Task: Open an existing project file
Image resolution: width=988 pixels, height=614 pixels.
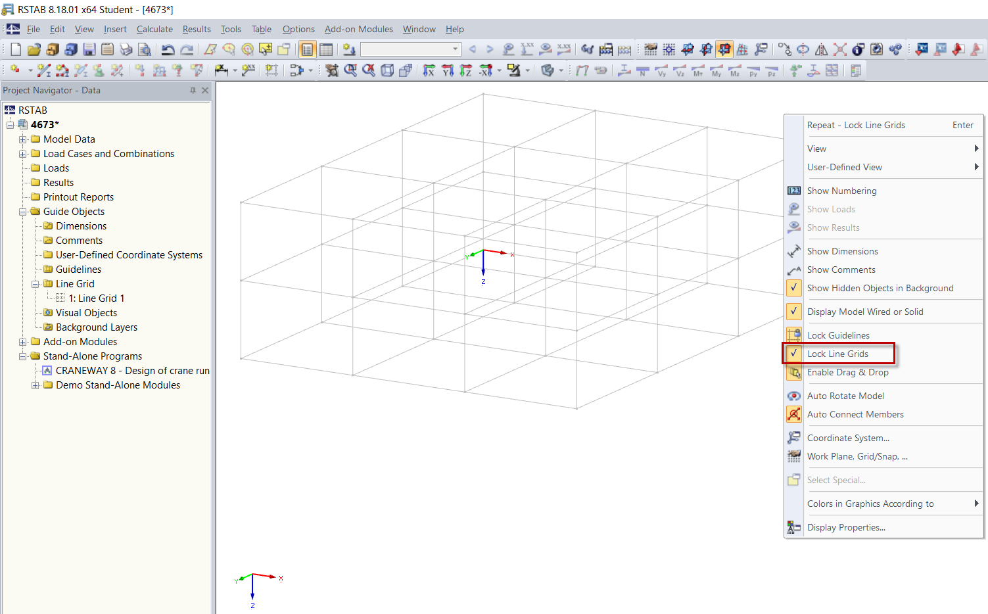Action: (34, 49)
